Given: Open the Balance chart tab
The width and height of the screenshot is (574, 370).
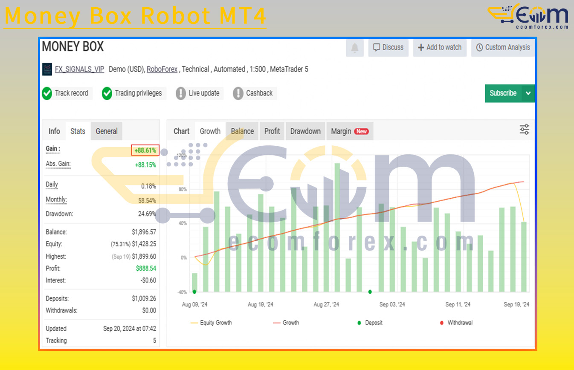Looking at the screenshot, I should coord(242,131).
